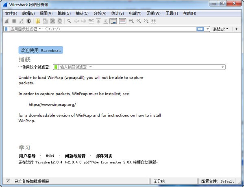The width and height of the screenshot is (244, 187).
Task: Open capture options gear icon
Action: 28,21
